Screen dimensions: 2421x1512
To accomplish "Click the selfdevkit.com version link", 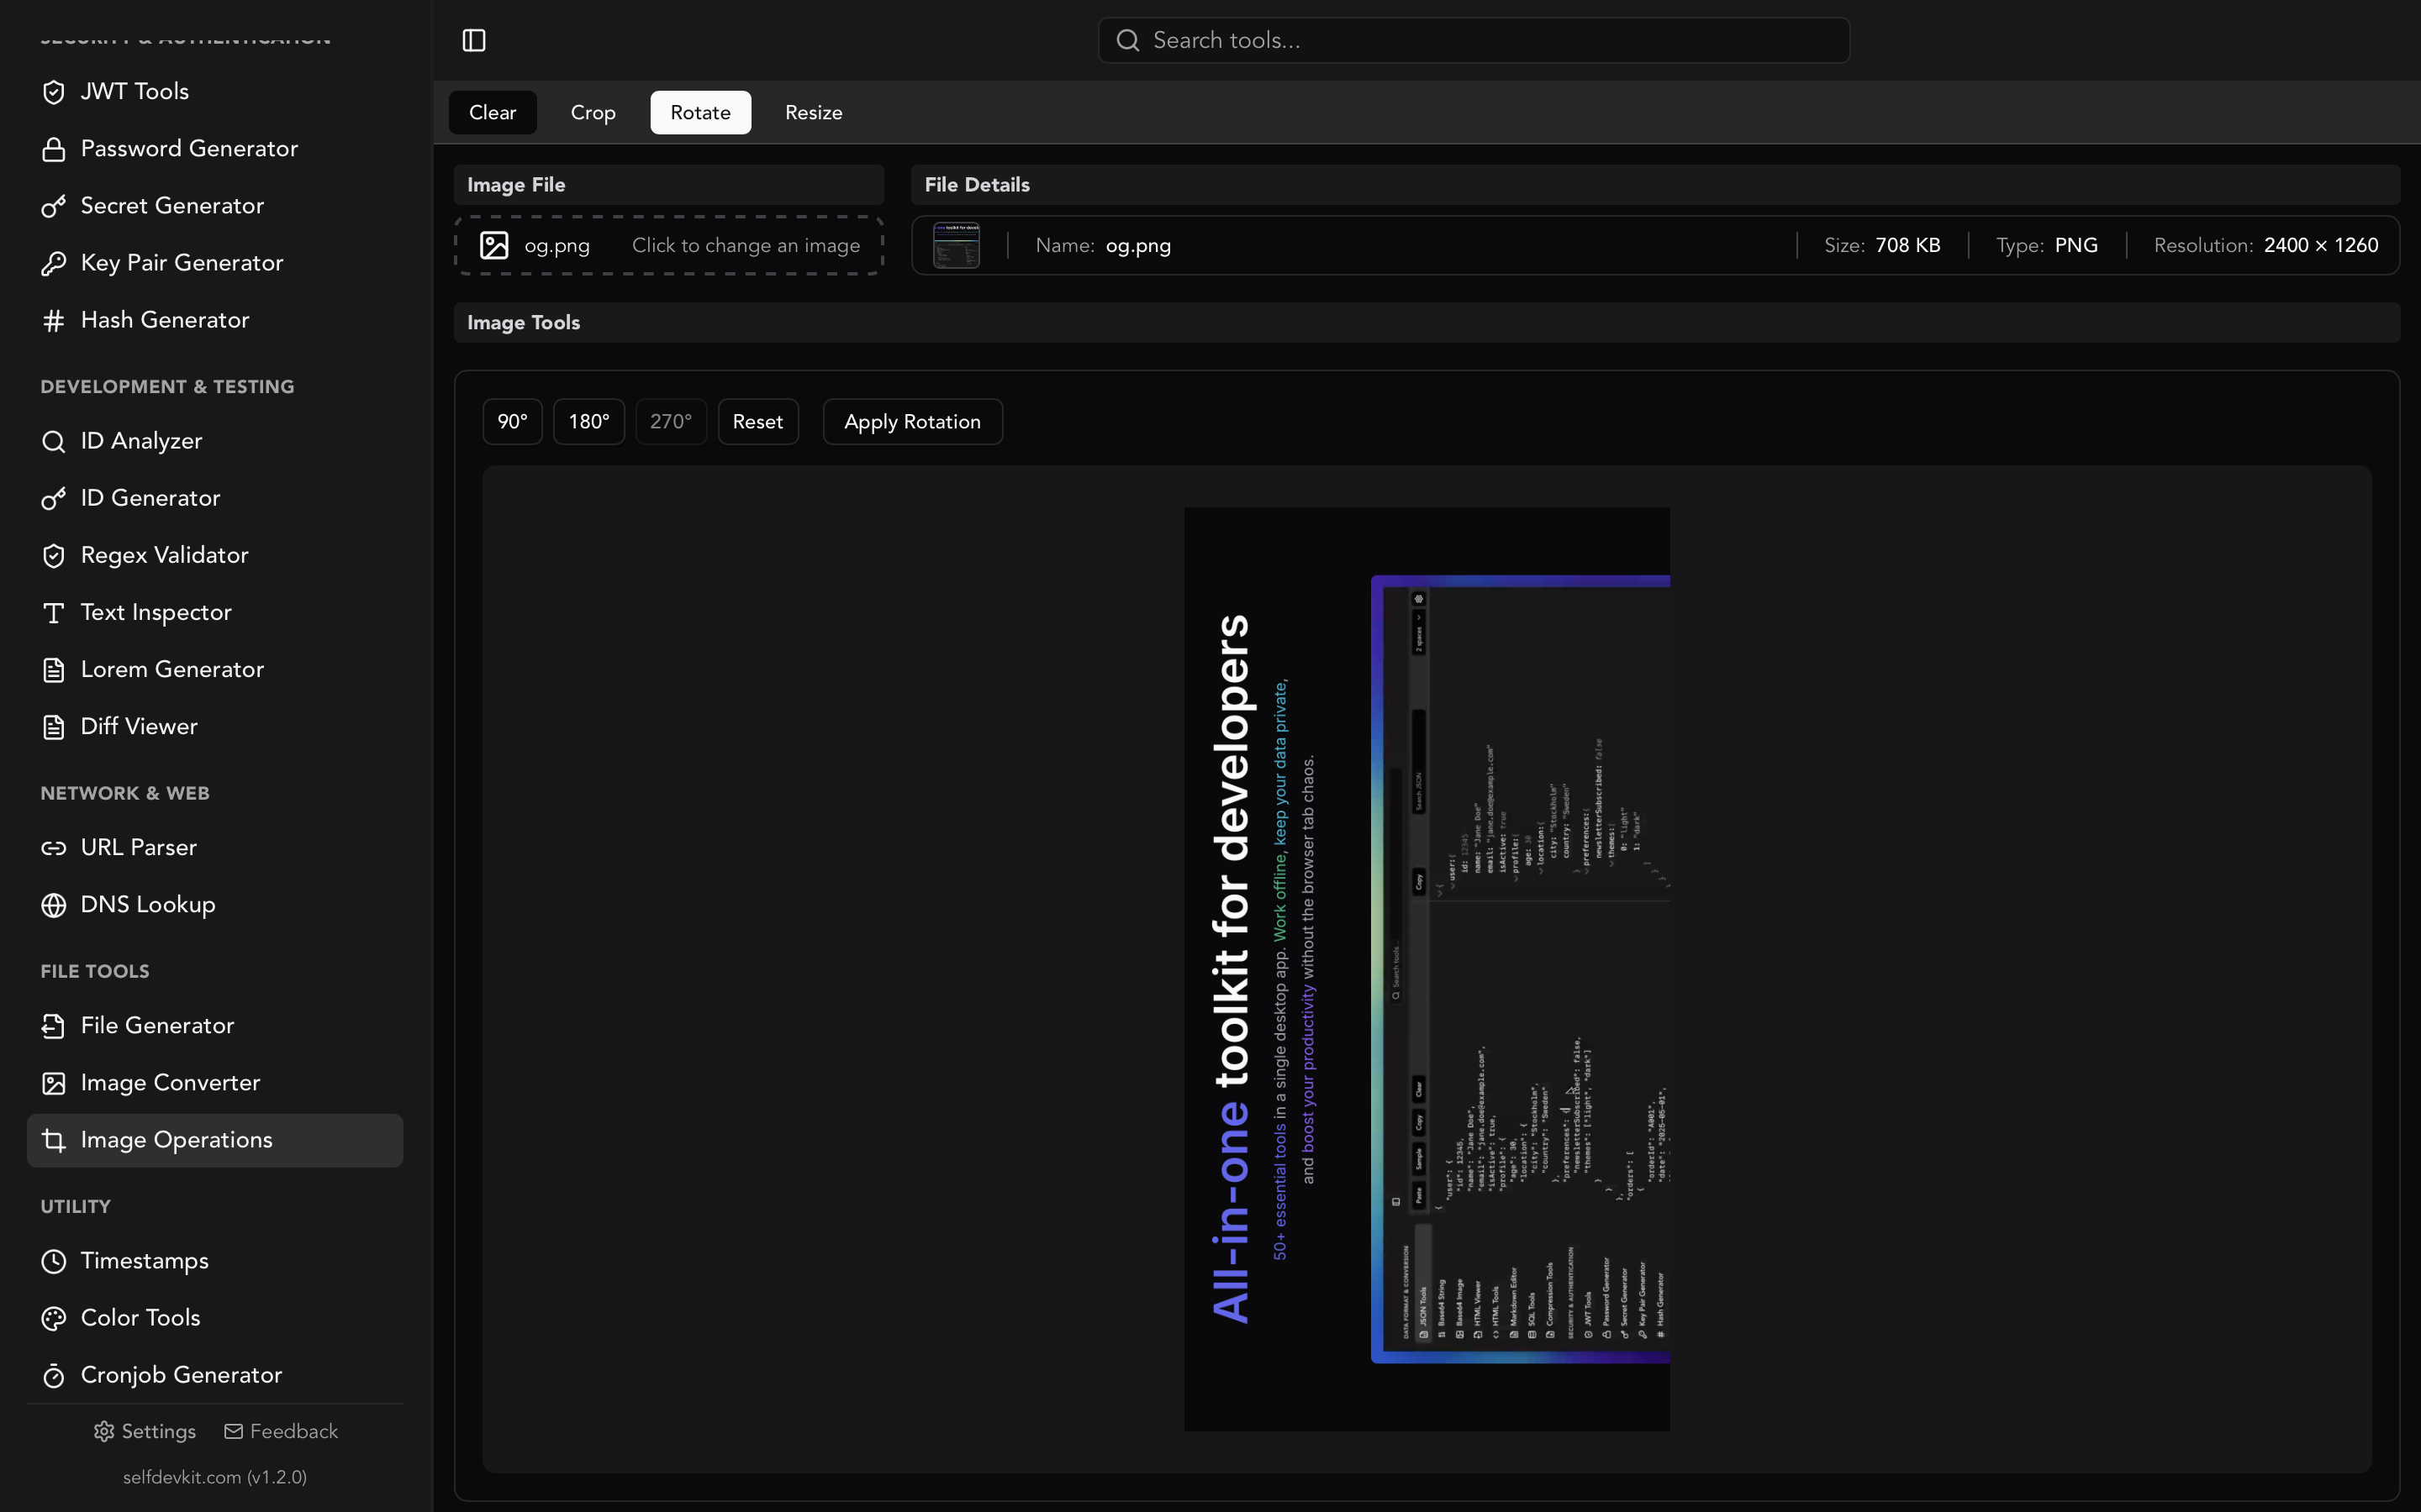I will click(215, 1477).
